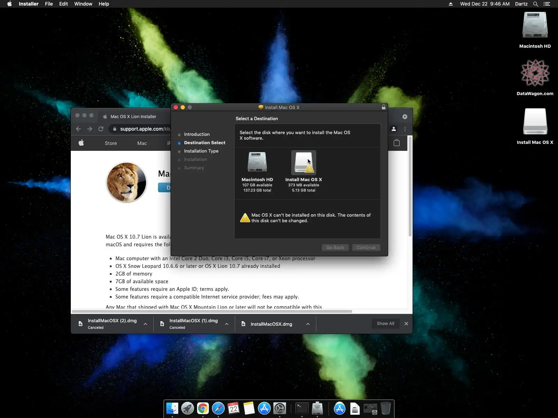Viewport: 558px width, 418px height.
Task: Open the Installer menu
Action: [29, 4]
